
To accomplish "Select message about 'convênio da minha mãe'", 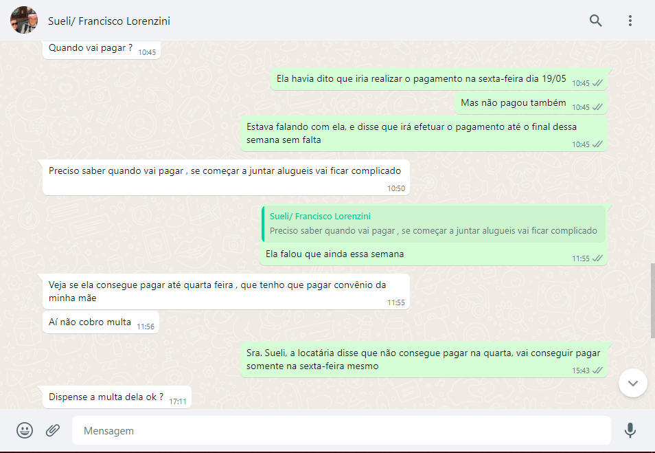I will 217,291.
